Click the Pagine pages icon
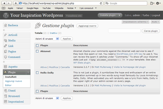163x109 pixels. pos(5,52)
